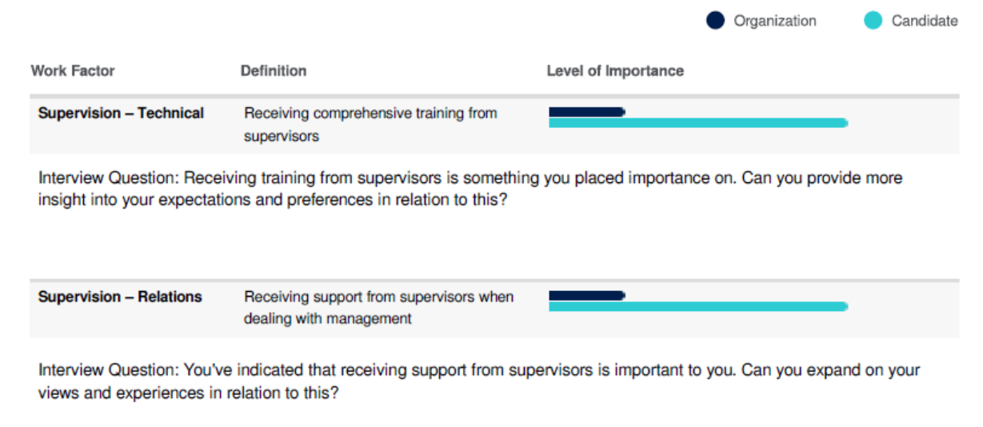983x427 pixels.
Task: Click the teal Candidate legend dot
Action: [x=873, y=21]
